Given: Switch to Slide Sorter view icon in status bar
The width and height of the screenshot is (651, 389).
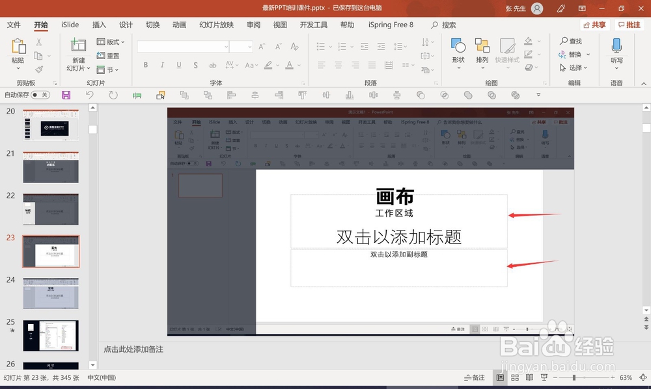Looking at the screenshot, I should pos(514,377).
